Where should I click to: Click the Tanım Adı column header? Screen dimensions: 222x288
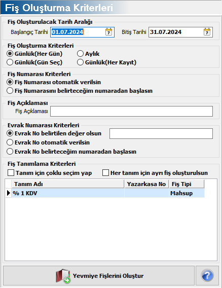coord(68,184)
